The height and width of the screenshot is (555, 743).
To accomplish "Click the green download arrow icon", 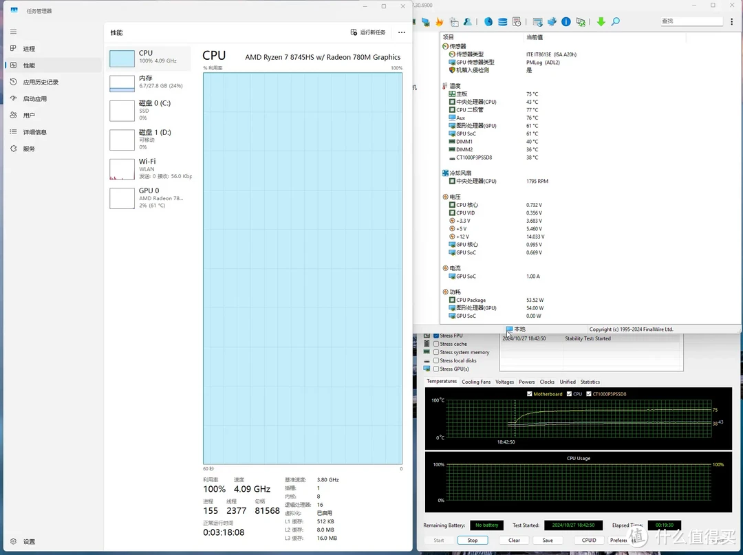I will coord(601,22).
